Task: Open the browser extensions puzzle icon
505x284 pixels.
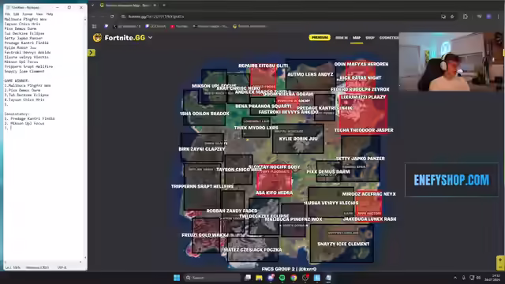Action: 465,17
